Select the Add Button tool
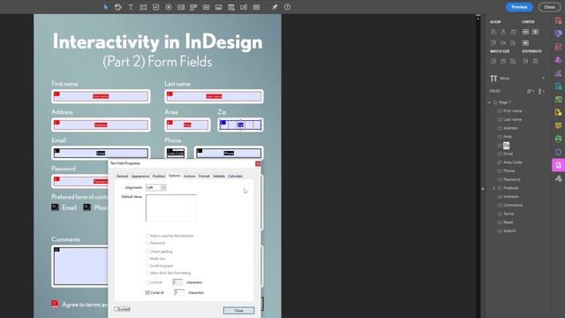The height and width of the screenshot is (318, 565). (206, 7)
